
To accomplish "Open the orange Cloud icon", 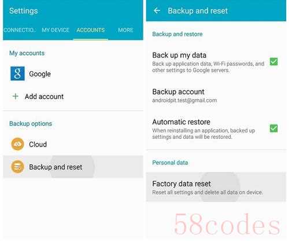I will tap(17, 144).
